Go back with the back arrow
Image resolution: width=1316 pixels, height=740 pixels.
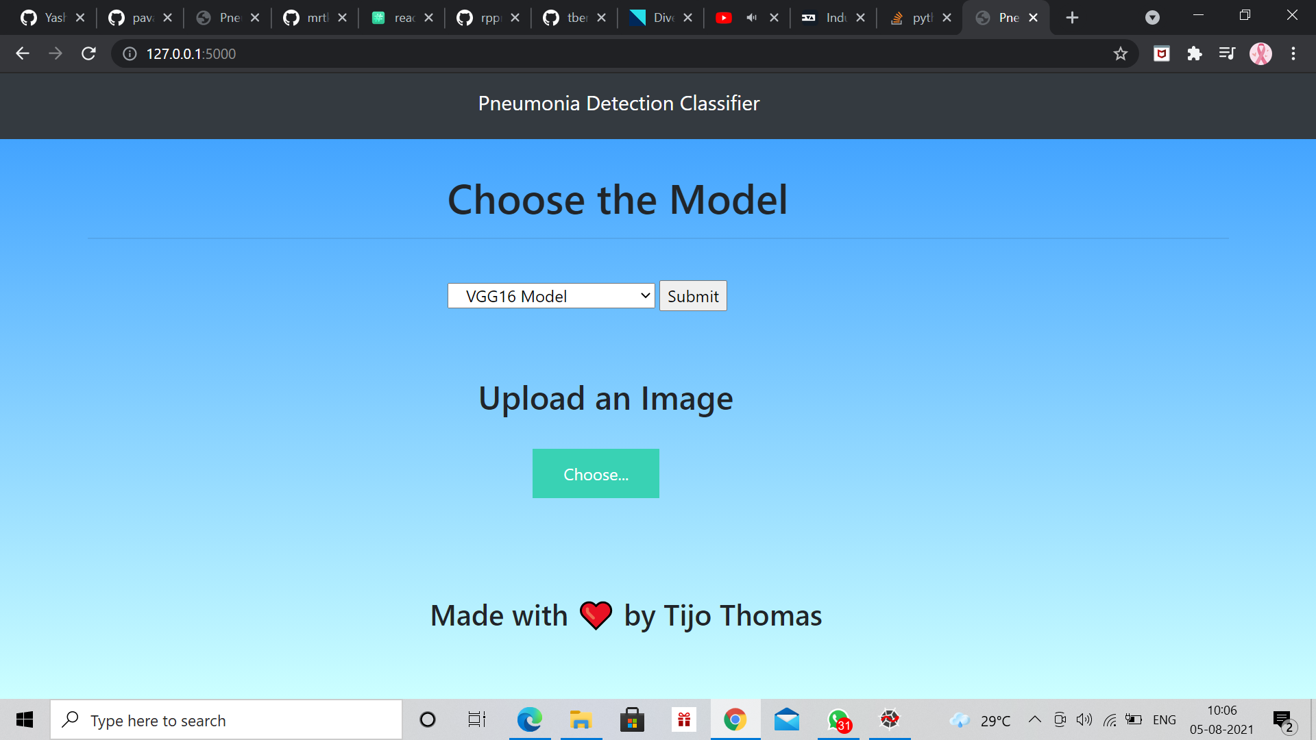23,53
